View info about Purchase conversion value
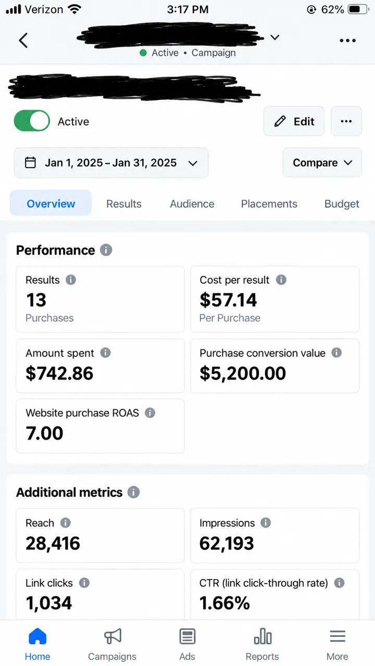This screenshot has width=375, height=666. coord(337,353)
